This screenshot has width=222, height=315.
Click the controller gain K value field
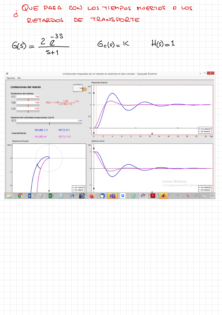pyautogui.click(x=49, y=120)
